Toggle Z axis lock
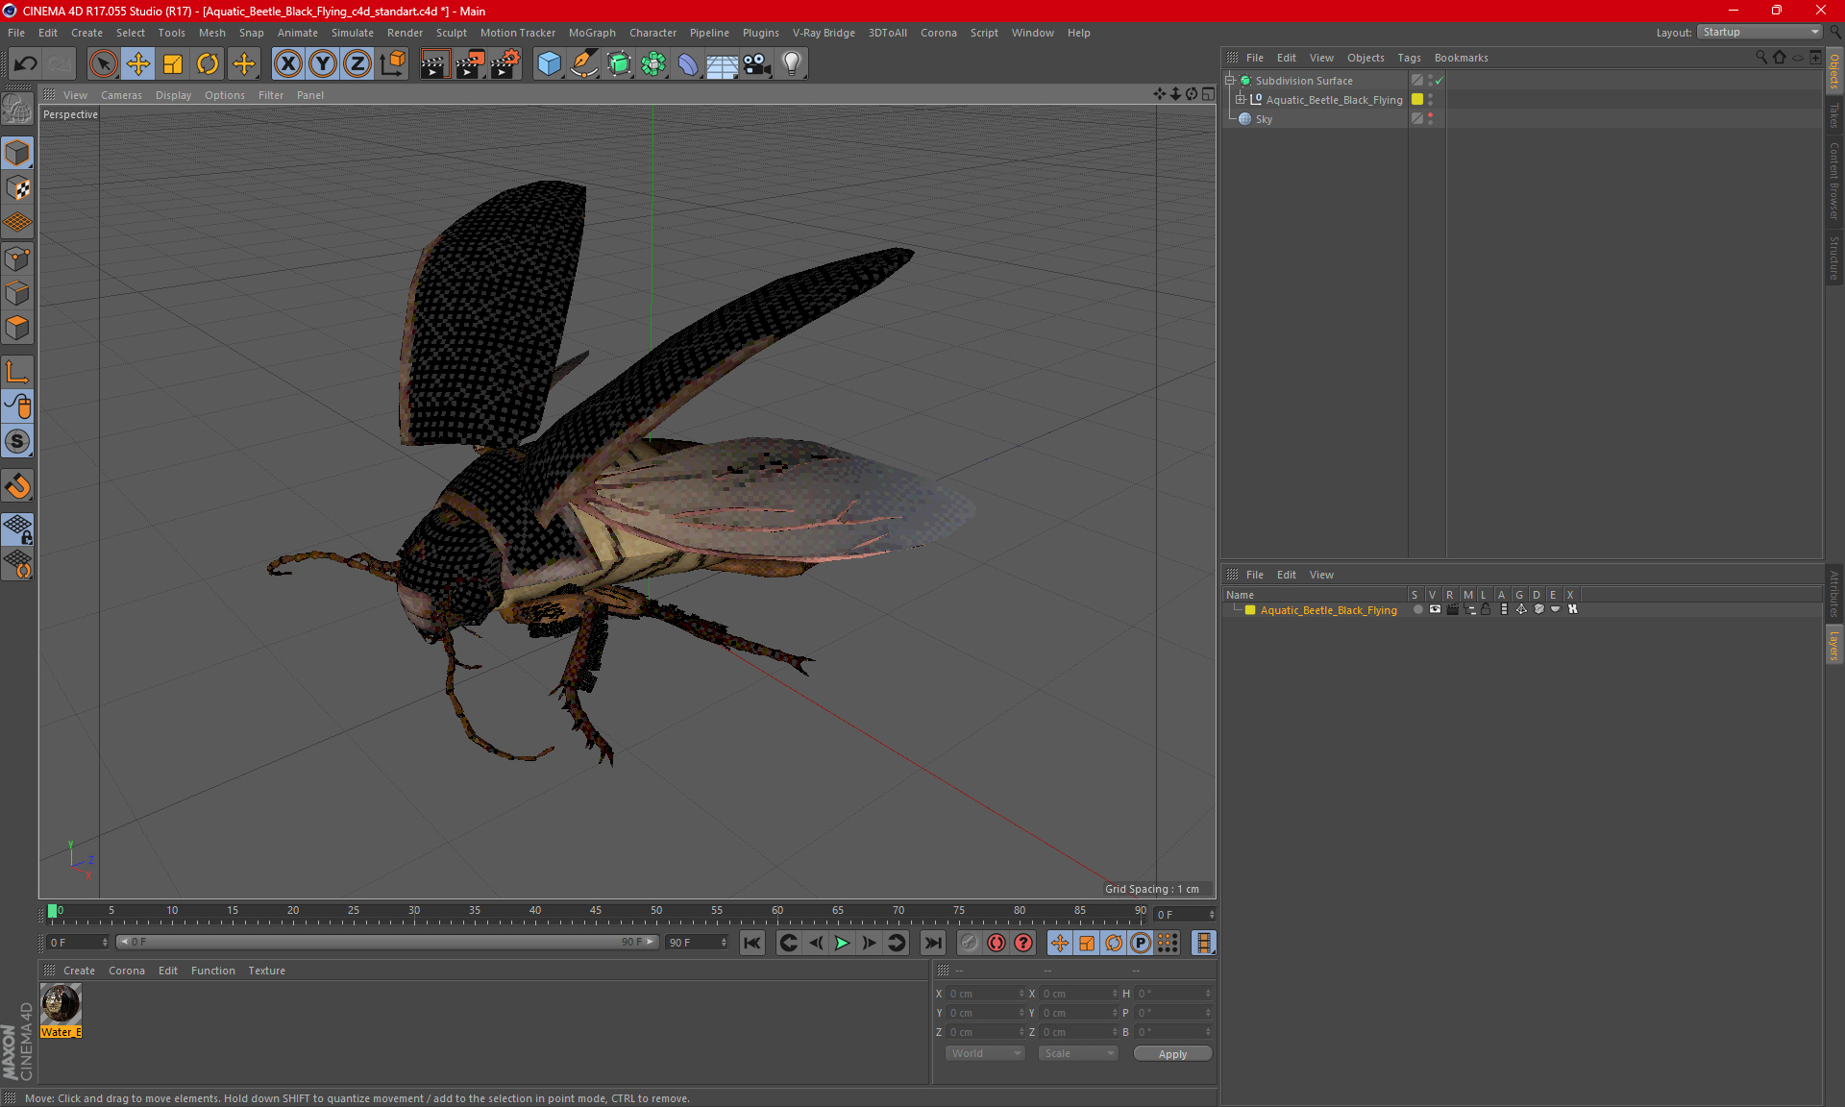1845x1107 pixels. coord(357,64)
